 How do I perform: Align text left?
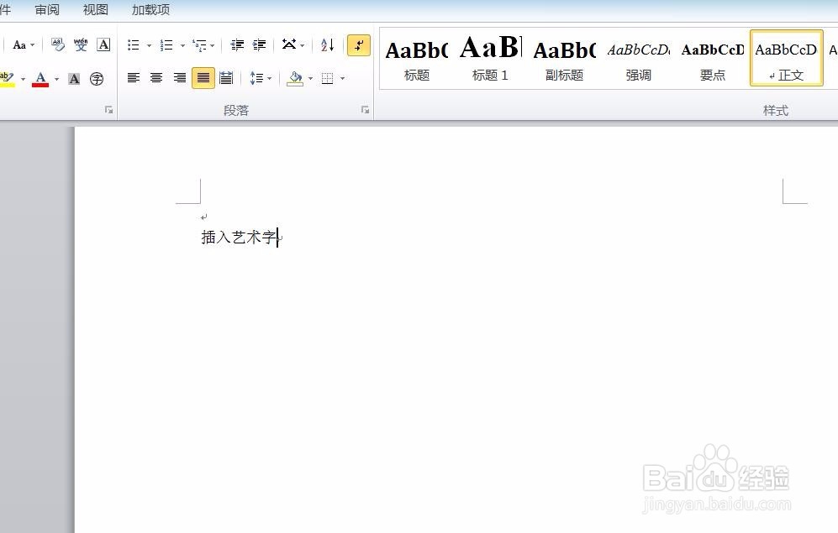(134, 78)
